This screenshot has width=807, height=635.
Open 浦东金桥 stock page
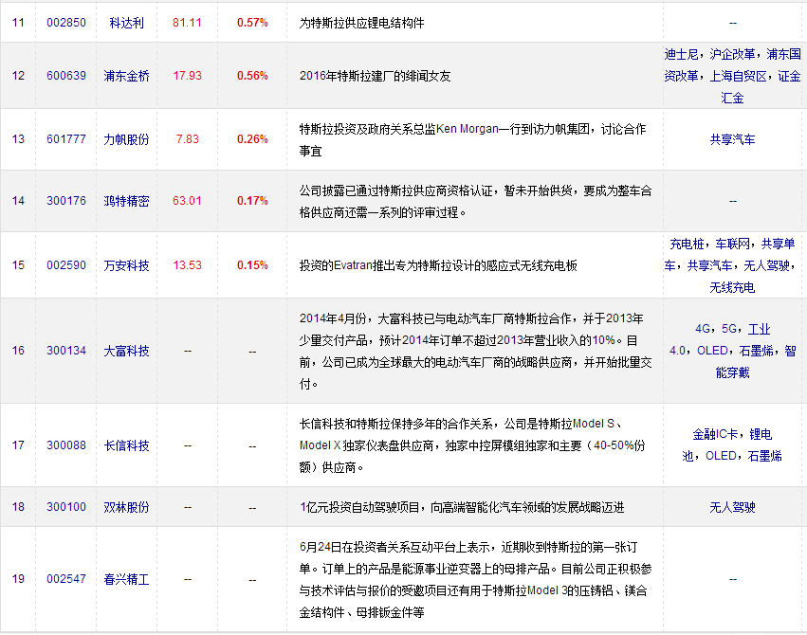point(126,76)
